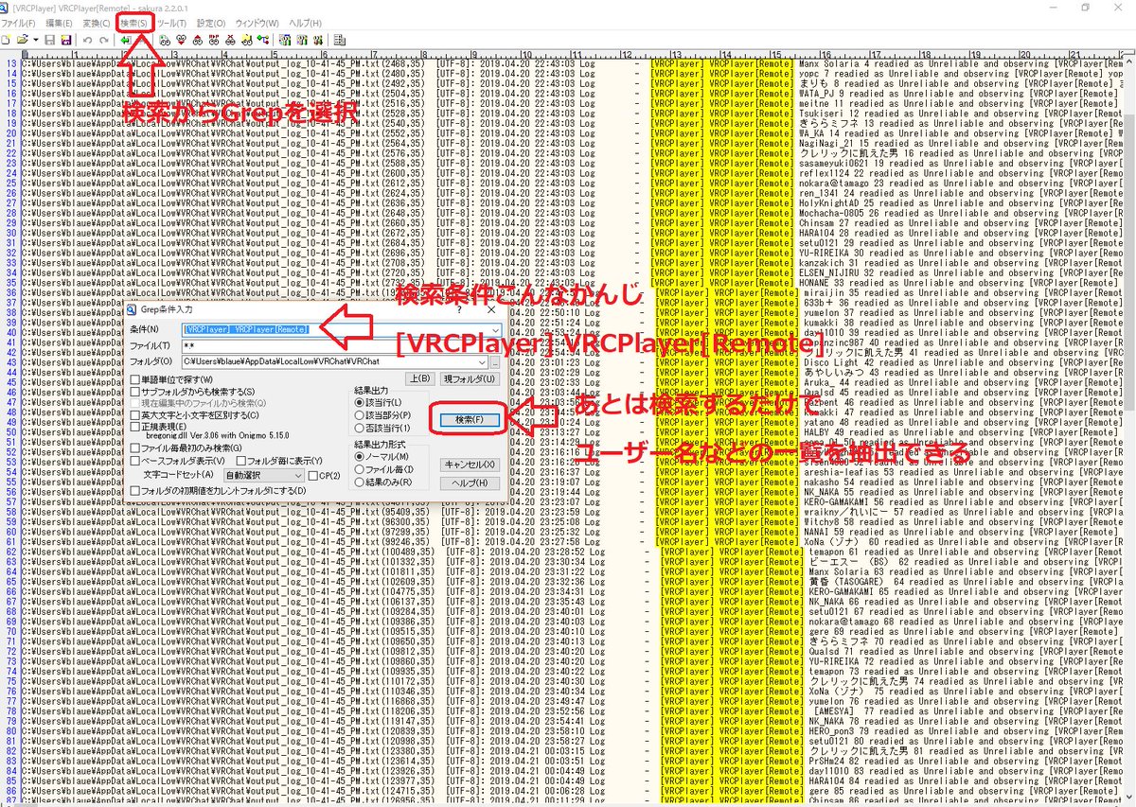Click the Save floppy disk icon
Image resolution: width=1136 pixels, height=807 pixels.
click(x=49, y=40)
